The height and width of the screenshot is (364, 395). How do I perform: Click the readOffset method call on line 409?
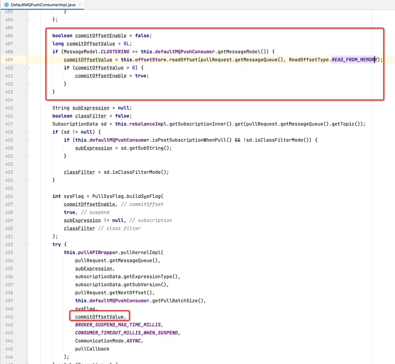[x=184, y=60]
